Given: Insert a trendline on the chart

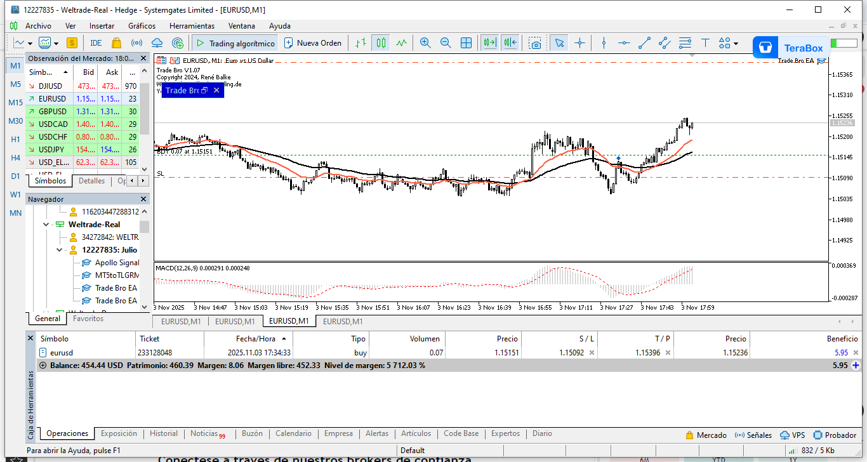Looking at the screenshot, I should (644, 43).
